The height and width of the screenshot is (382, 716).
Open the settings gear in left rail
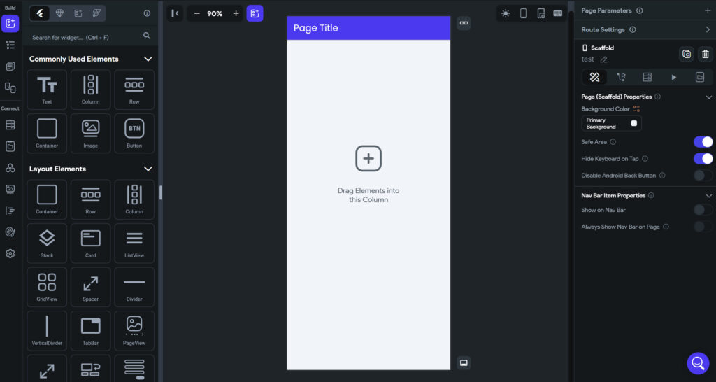pos(10,253)
